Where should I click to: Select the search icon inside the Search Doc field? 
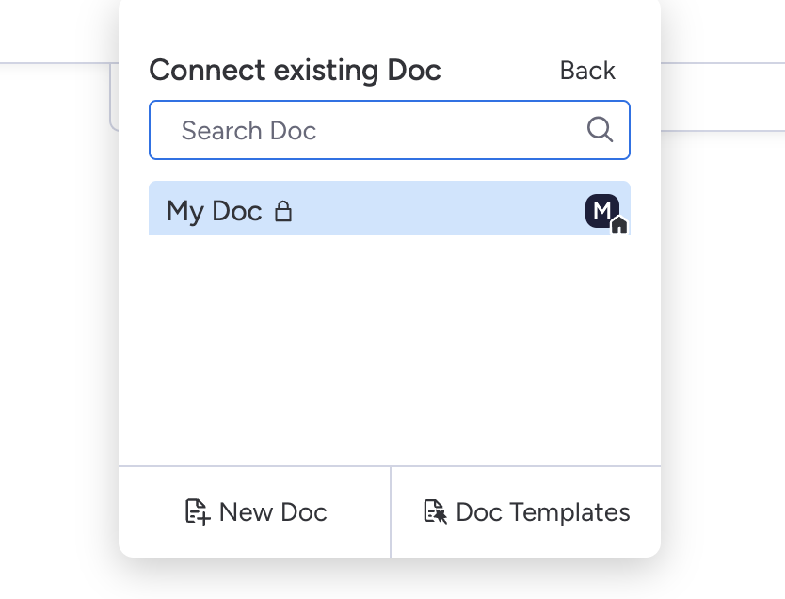click(x=600, y=130)
